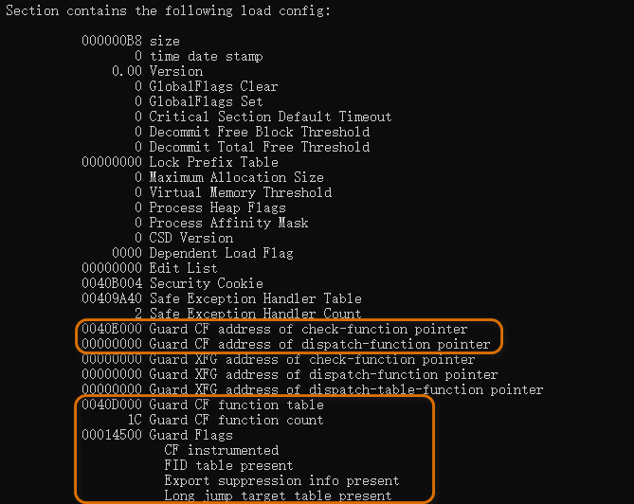
Task: Select the "Edit List" entry
Action: 183,268
